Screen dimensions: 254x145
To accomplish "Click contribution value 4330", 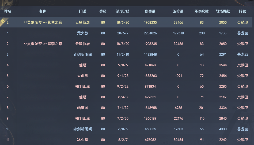I will pos(223,129).
